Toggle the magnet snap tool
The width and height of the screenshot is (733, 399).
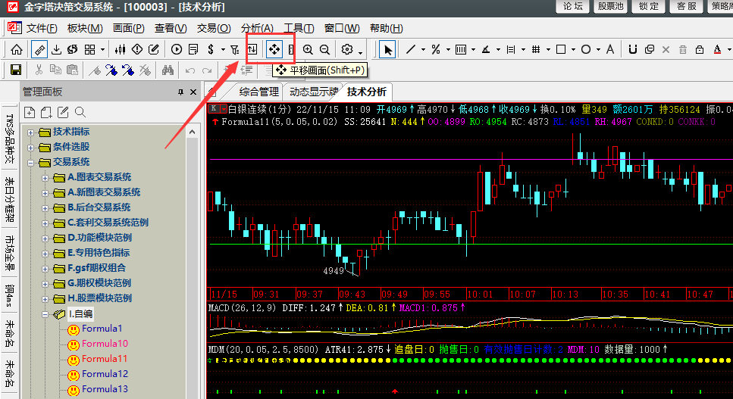[633, 49]
